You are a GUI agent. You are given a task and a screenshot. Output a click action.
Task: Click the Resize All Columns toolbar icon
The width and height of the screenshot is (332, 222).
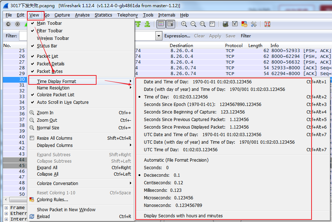(x=212, y=24)
